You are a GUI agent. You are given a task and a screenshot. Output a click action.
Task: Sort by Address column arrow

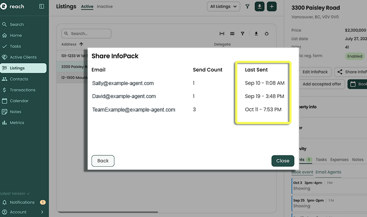81,44
